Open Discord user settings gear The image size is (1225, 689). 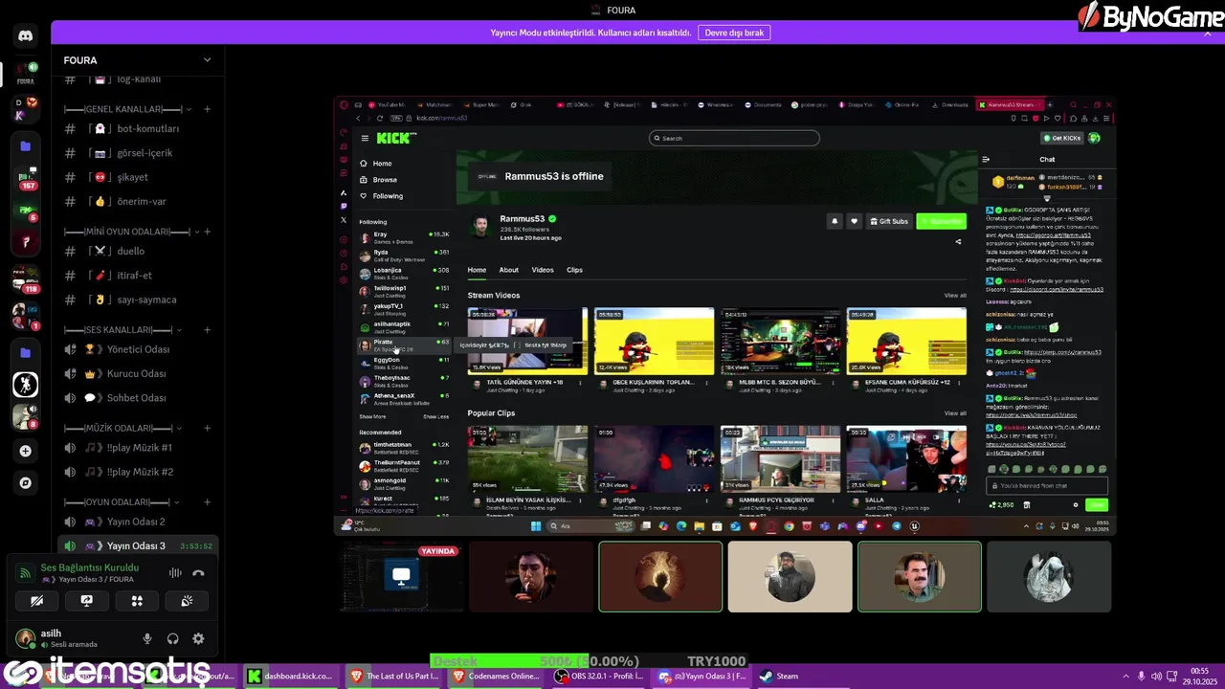click(198, 639)
